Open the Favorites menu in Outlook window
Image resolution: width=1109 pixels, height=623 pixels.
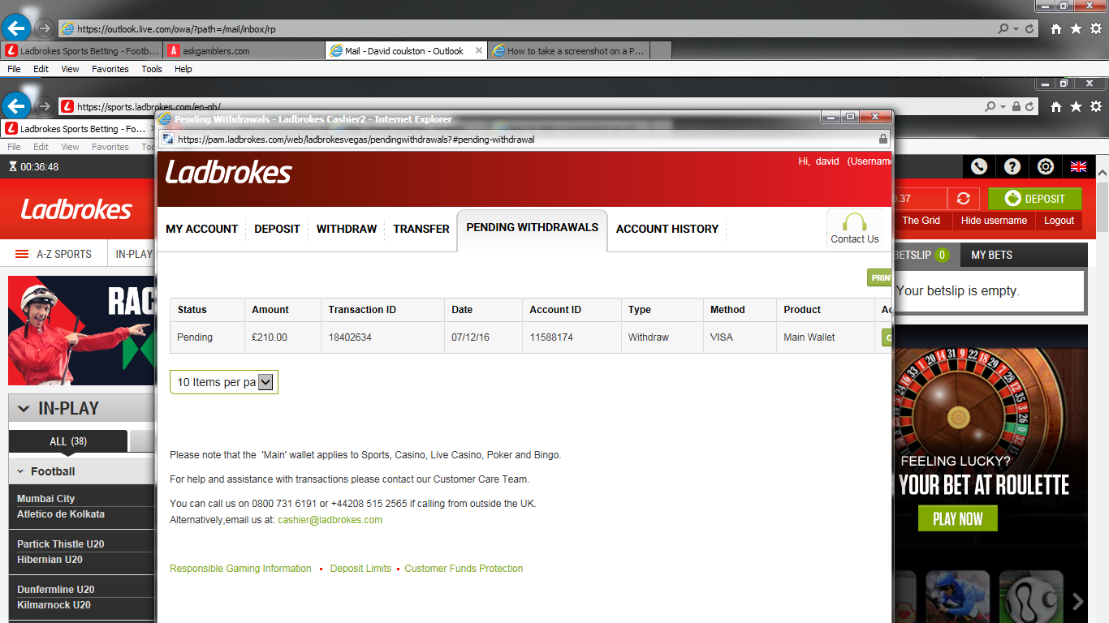(110, 69)
